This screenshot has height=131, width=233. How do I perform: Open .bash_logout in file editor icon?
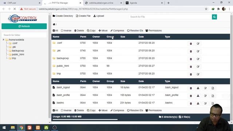click(x=213, y=88)
